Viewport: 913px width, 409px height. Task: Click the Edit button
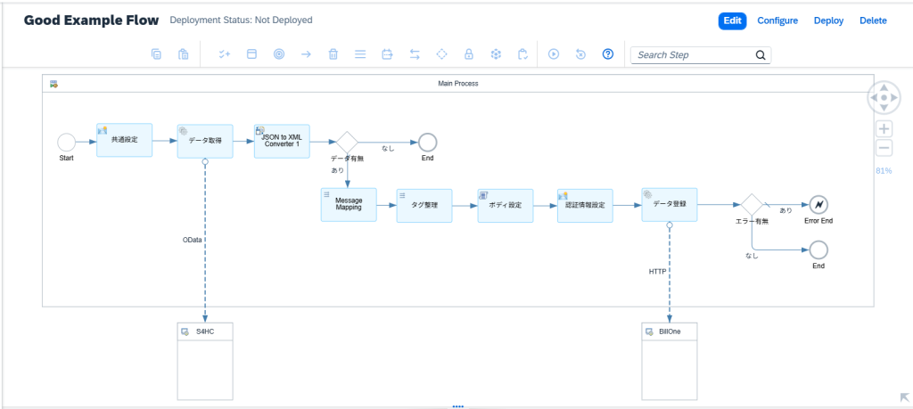click(732, 21)
